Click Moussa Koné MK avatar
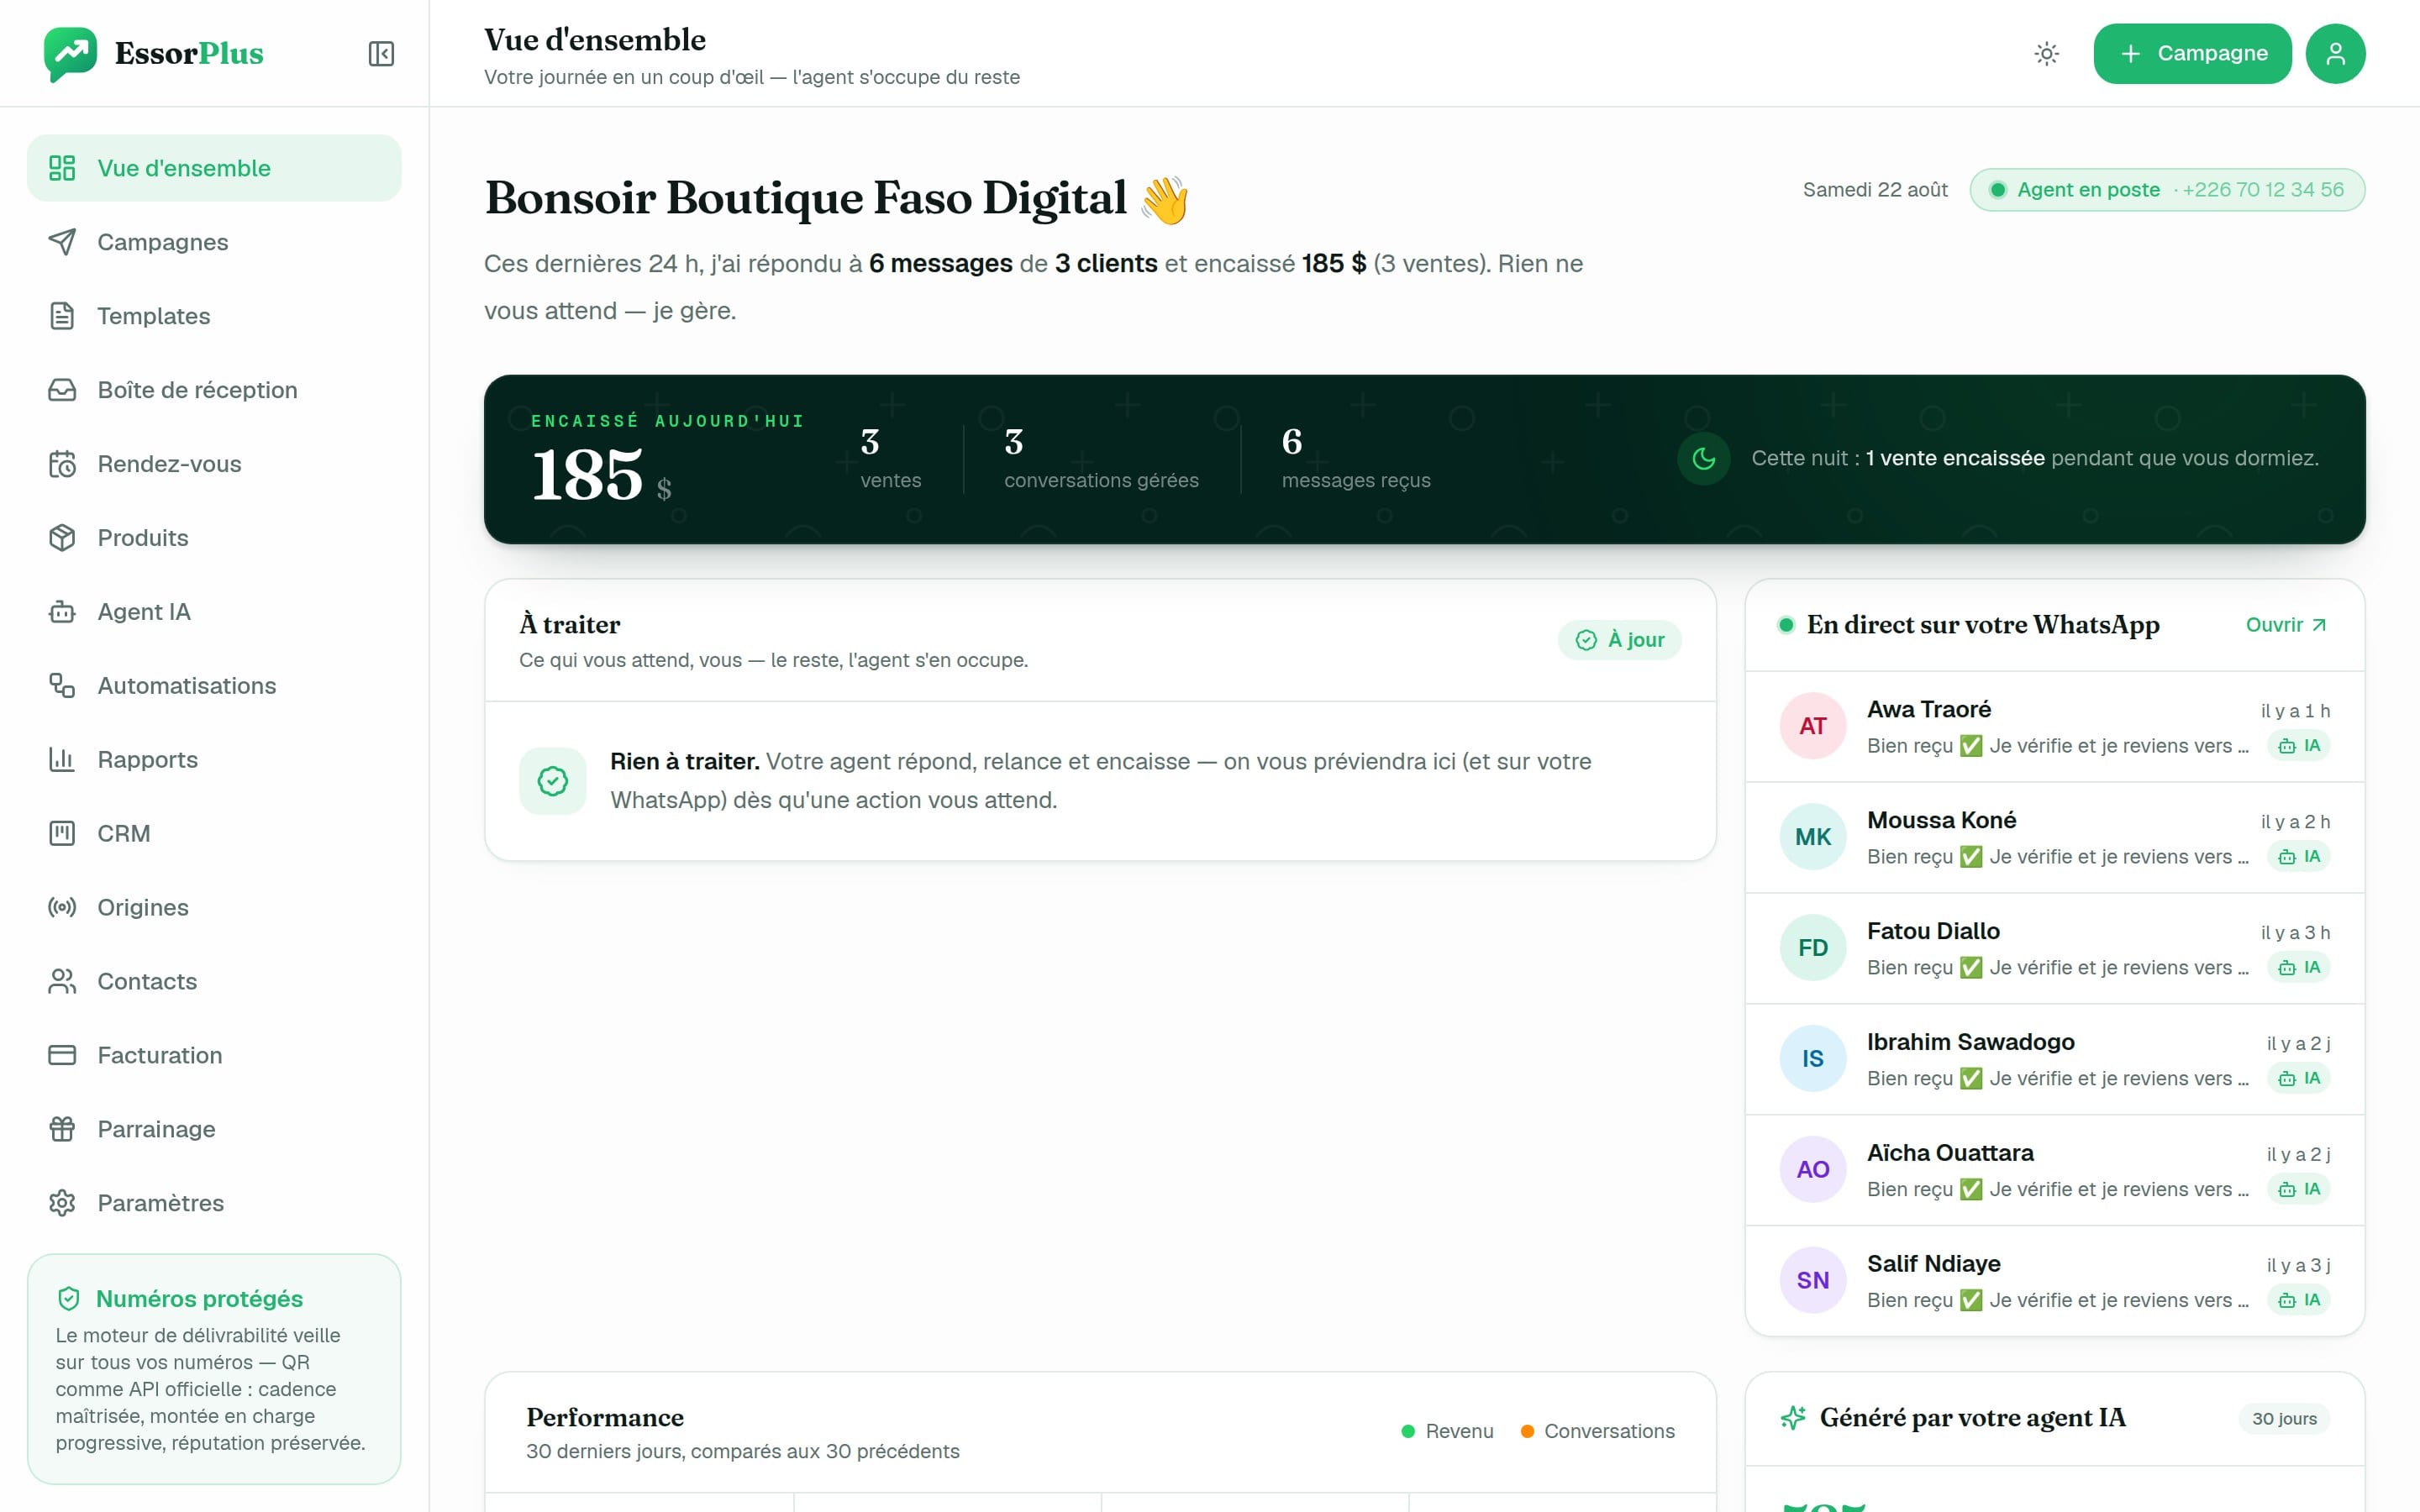The height and width of the screenshot is (1512, 2420). click(x=1812, y=837)
